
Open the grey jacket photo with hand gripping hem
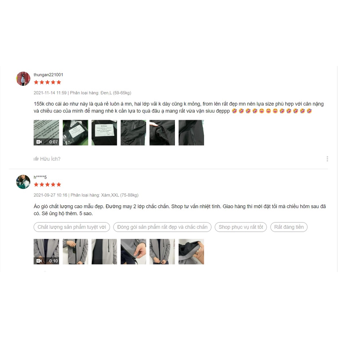tap(133, 252)
